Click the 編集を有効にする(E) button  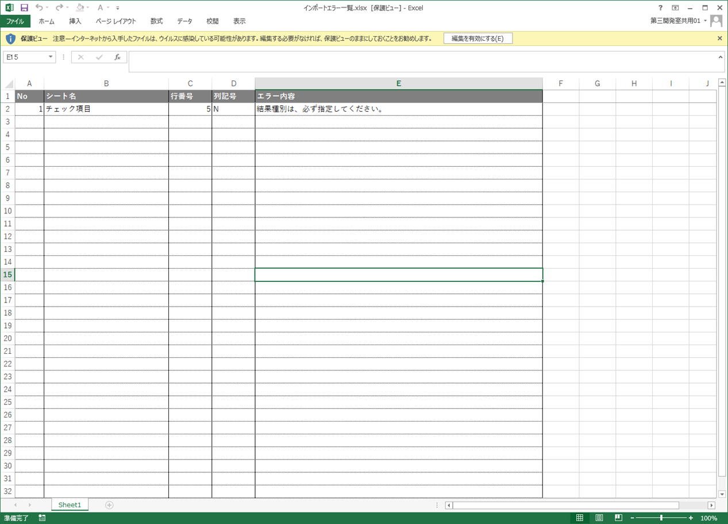tap(477, 39)
